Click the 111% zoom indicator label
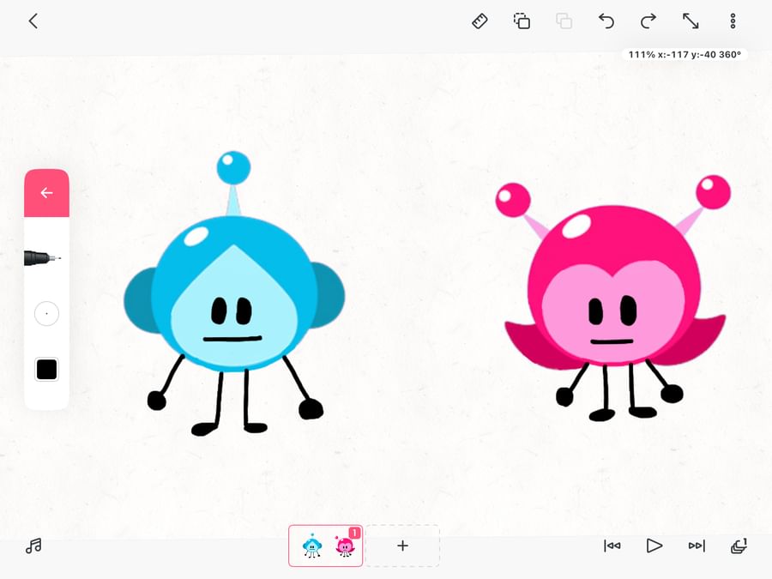772x579 pixels. click(684, 54)
